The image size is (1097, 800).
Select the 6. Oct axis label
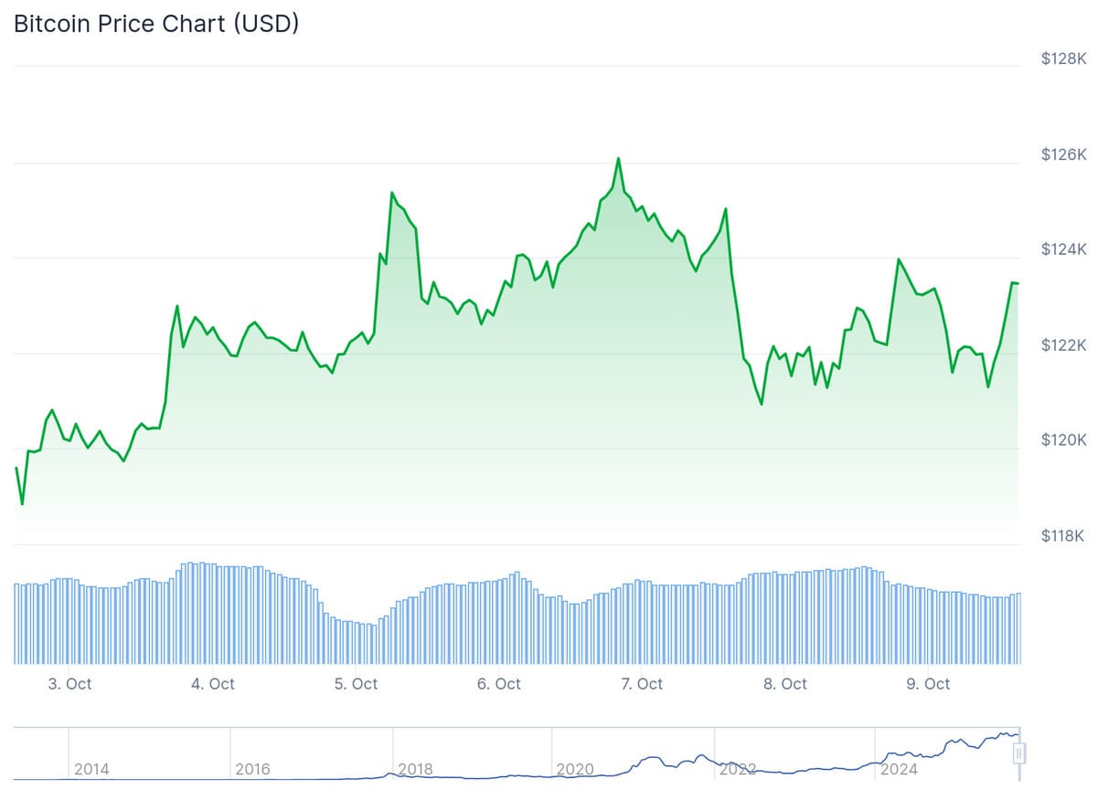499,684
